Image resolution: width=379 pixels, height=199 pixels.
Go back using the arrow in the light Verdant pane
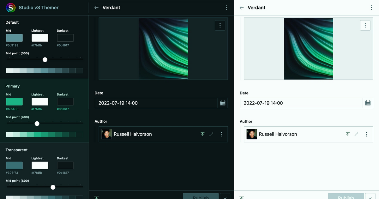tap(242, 8)
